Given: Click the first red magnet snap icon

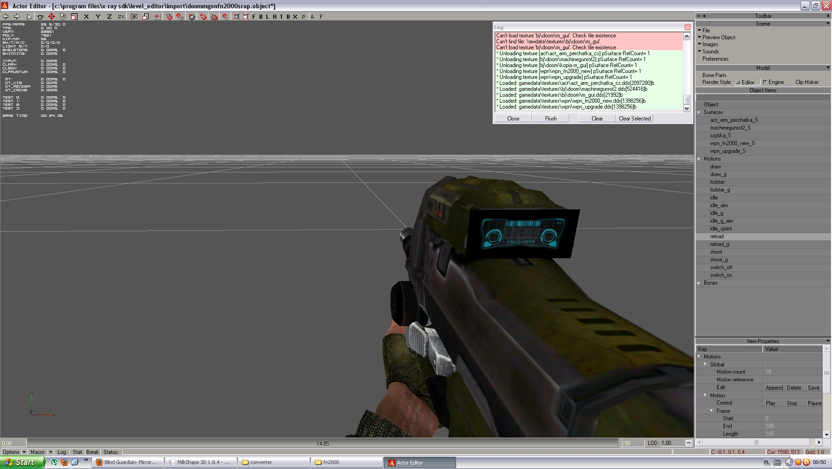Looking at the screenshot, I should point(169,16).
